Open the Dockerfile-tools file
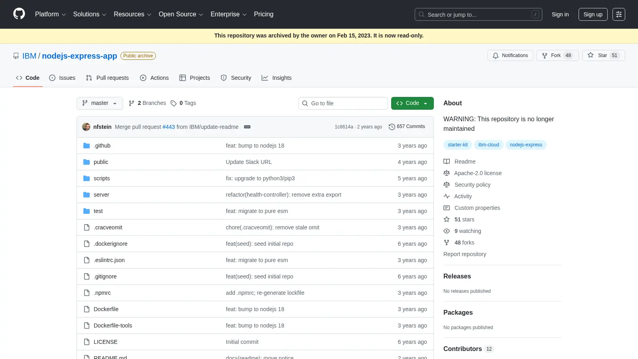Viewport: 638px width, 359px height. [x=113, y=325]
